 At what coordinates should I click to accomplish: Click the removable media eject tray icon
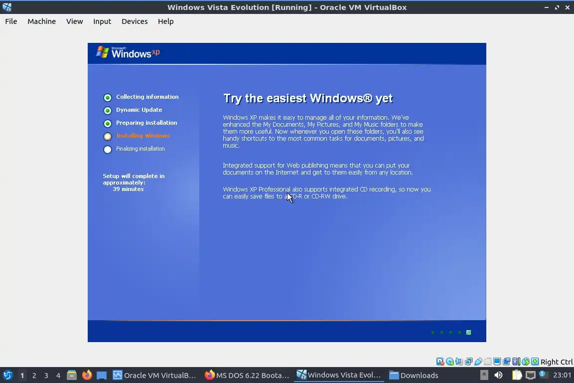tap(484, 375)
